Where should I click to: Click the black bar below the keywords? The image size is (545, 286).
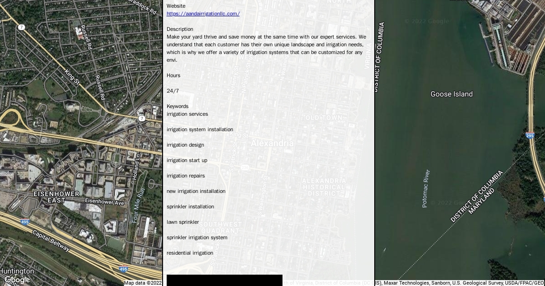(x=224, y=280)
